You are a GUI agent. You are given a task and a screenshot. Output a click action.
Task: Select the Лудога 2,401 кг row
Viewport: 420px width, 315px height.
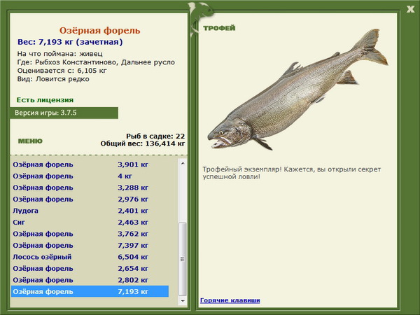90,211
